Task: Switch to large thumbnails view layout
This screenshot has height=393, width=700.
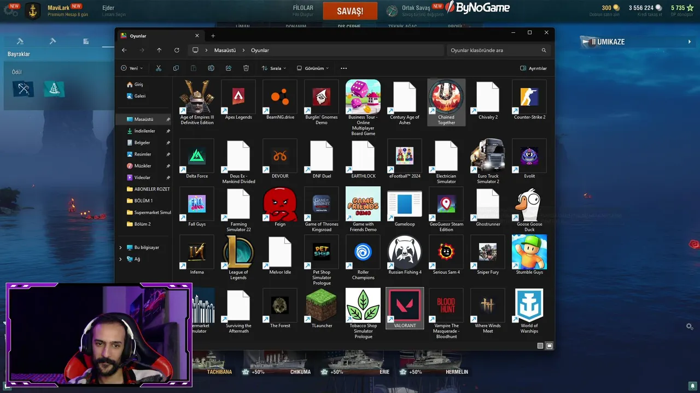Action: click(550, 346)
